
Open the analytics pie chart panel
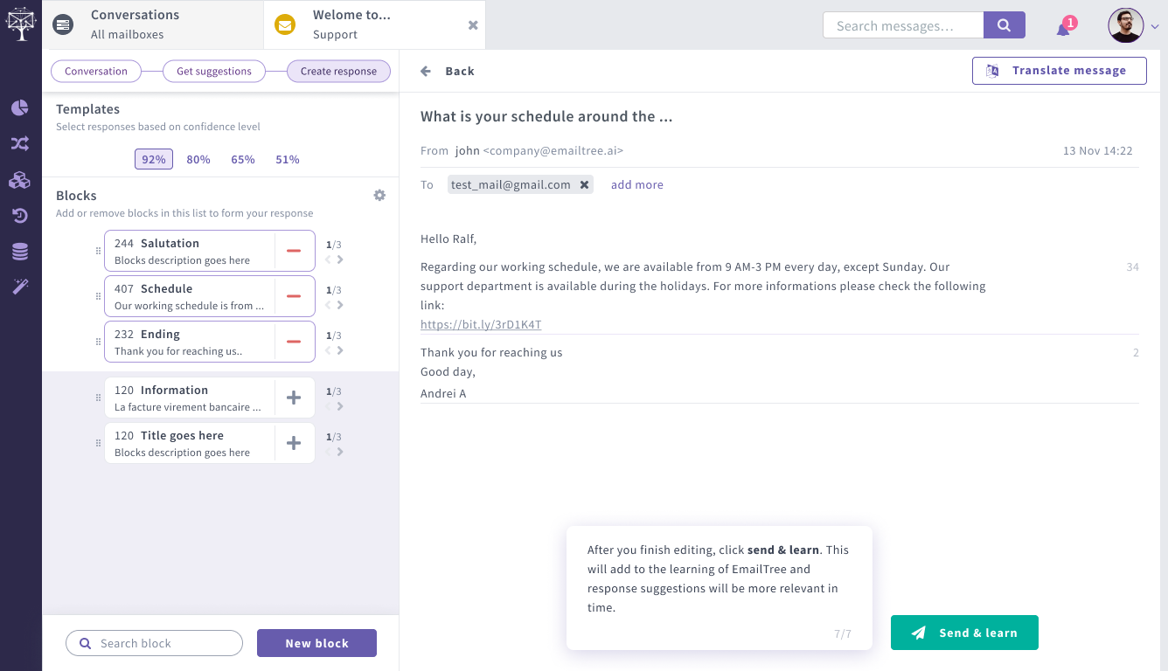click(x=19, y=107)
